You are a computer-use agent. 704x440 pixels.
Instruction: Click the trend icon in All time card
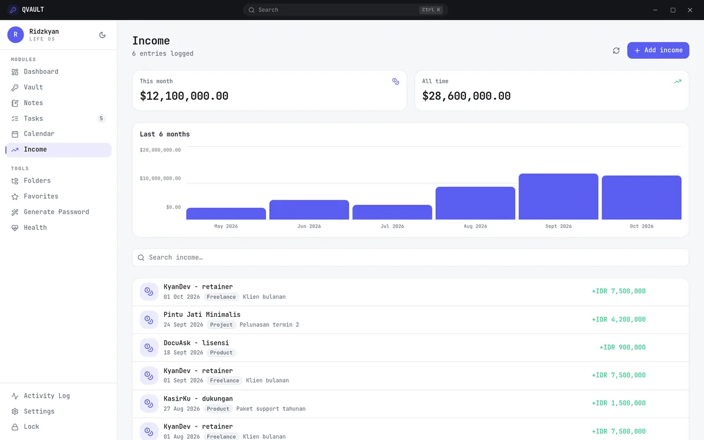click(x=678, y=82)
